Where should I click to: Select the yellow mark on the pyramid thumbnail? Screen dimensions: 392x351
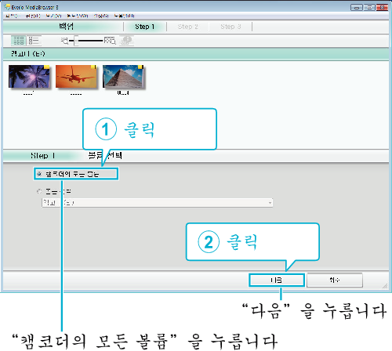tap(140, 67)
